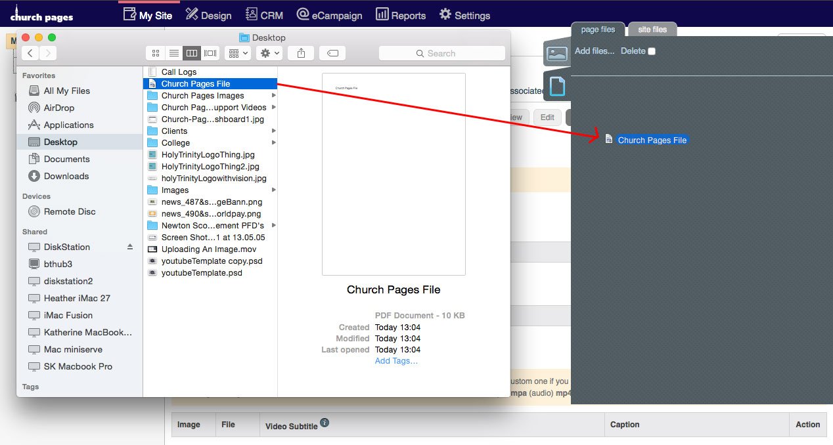Image resolution: width=833 pixels, height=445 pixels.
Task: Switch Finder to Cover Flow view
Action: [x=210, y=53]
